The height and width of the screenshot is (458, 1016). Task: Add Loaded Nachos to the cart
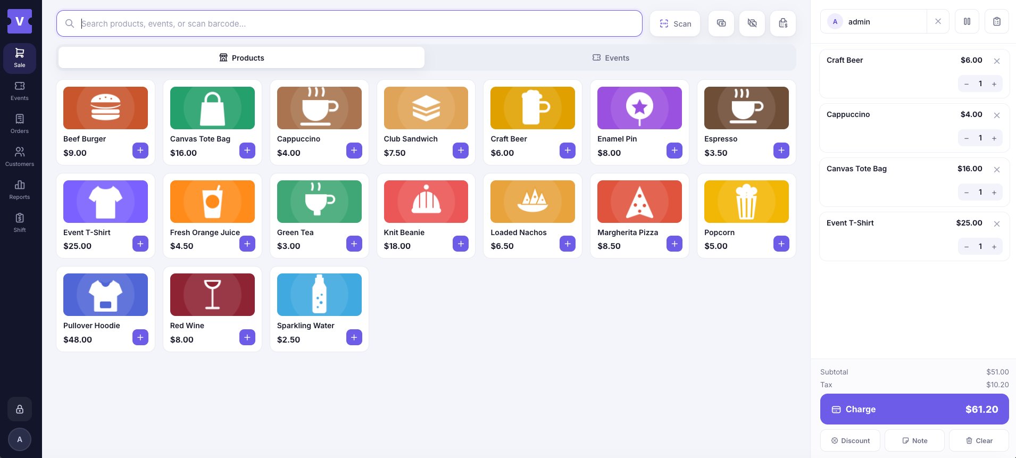[568, 244]
